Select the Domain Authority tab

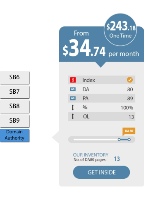tap(14, 135)
